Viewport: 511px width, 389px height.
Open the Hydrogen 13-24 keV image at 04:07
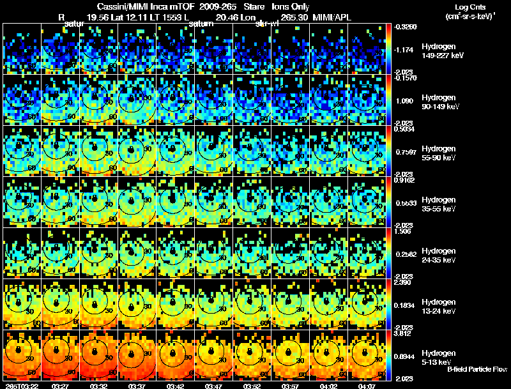367,304
